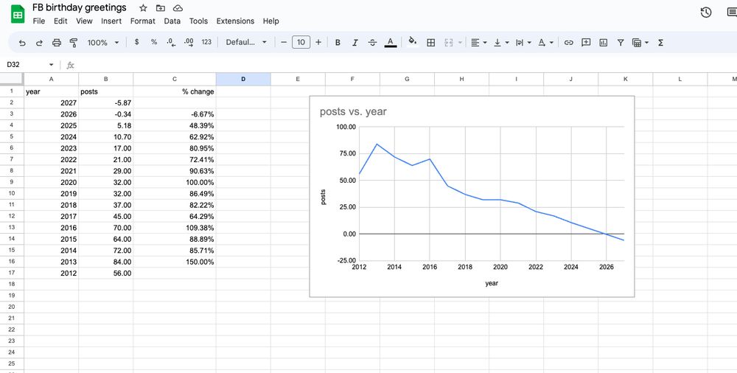Toggle Italic formatting

(355, 42)
